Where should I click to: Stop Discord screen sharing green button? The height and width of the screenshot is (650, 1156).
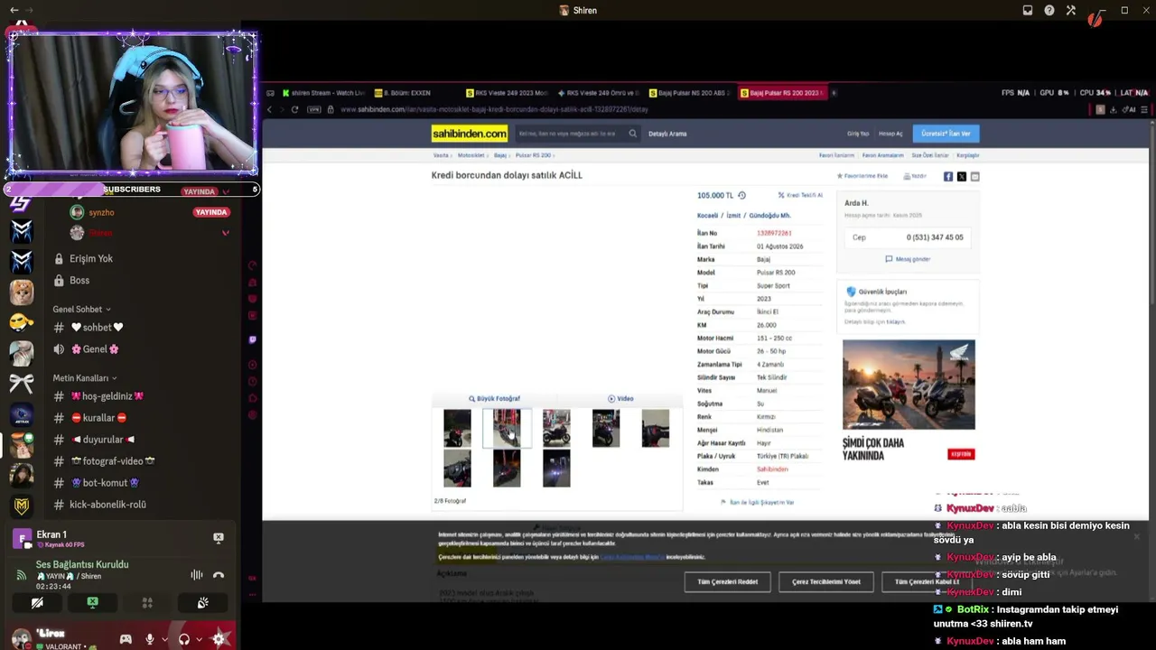[92, 603]
